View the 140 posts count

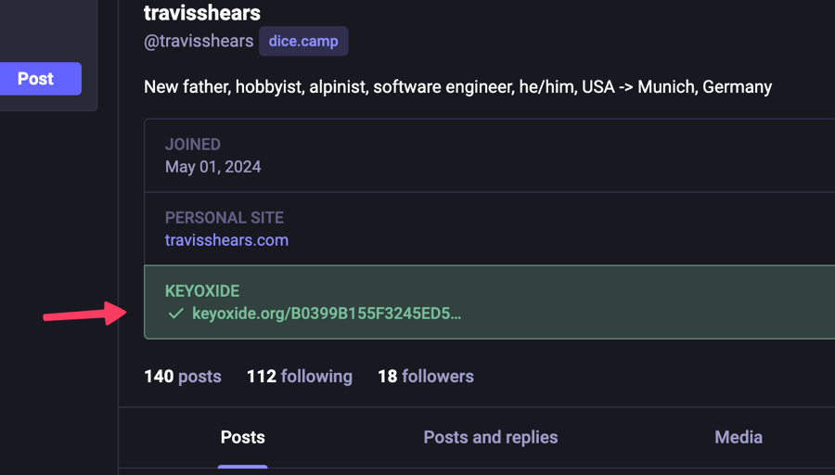(183, 377)
